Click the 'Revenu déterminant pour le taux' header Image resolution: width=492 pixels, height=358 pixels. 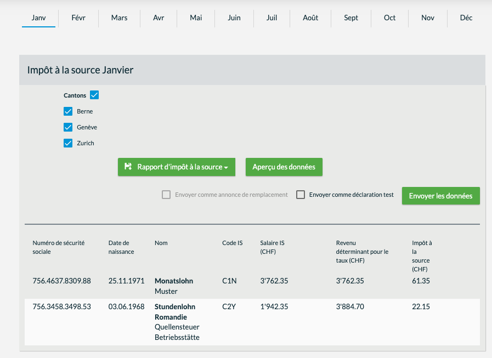(362, 252)
